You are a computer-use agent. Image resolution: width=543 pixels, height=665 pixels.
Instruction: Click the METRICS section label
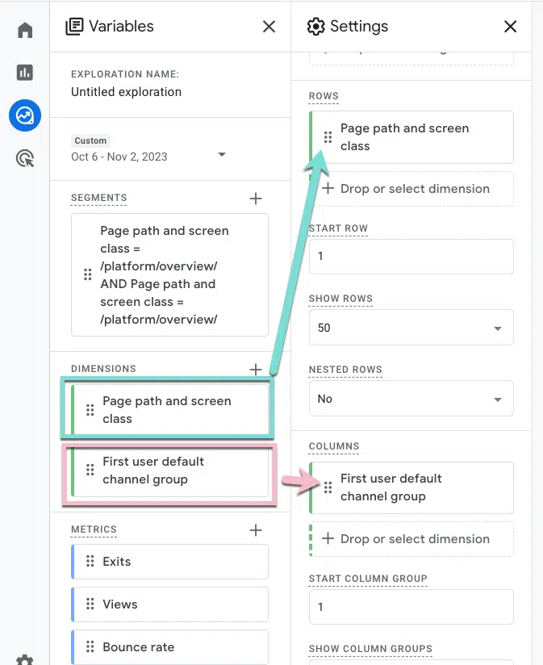(94, 529)
